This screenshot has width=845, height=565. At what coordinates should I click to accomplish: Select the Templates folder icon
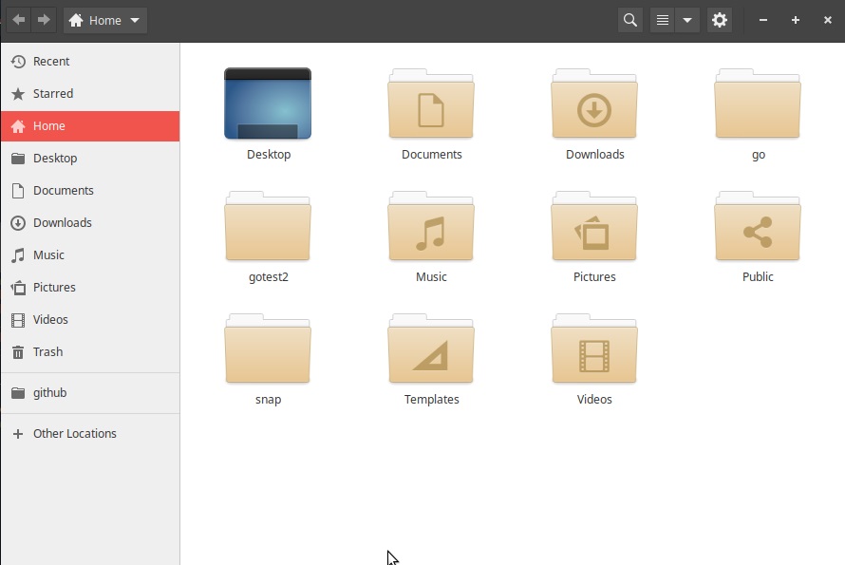pos(431,348)
